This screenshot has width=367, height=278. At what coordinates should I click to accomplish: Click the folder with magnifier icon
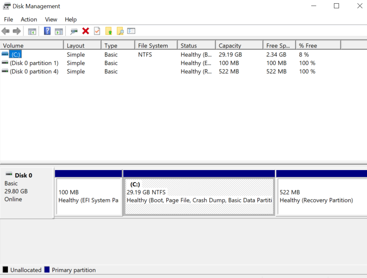click(120, 31)
